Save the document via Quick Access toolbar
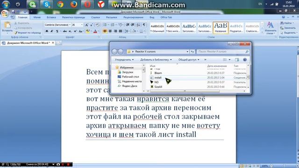Image resolution: width=299 pixels, height=168 pixels. tap(13, 12)
